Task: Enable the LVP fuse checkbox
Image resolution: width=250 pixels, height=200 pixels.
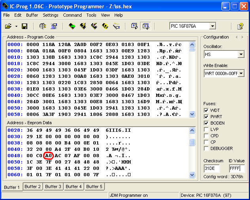Action: [206, 129]
